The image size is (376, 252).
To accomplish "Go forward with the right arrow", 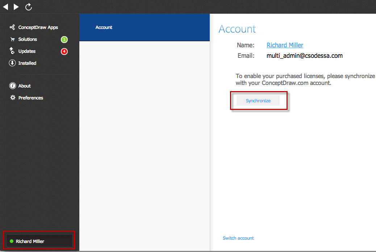I will 16,7.
